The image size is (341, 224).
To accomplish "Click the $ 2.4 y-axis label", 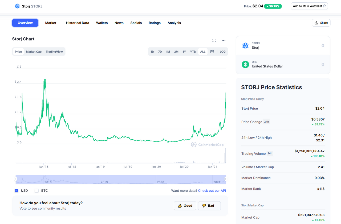I will [x=18, y=82].
